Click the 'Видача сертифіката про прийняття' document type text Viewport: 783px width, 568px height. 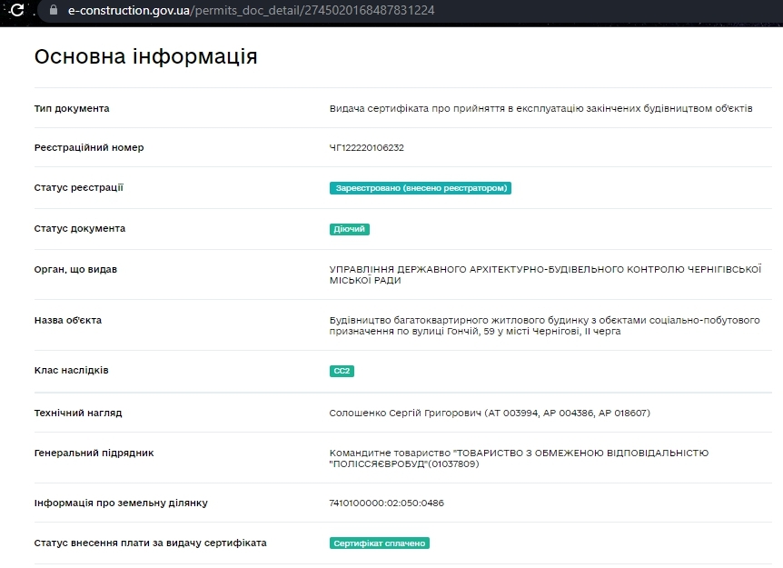pos(540,108)
